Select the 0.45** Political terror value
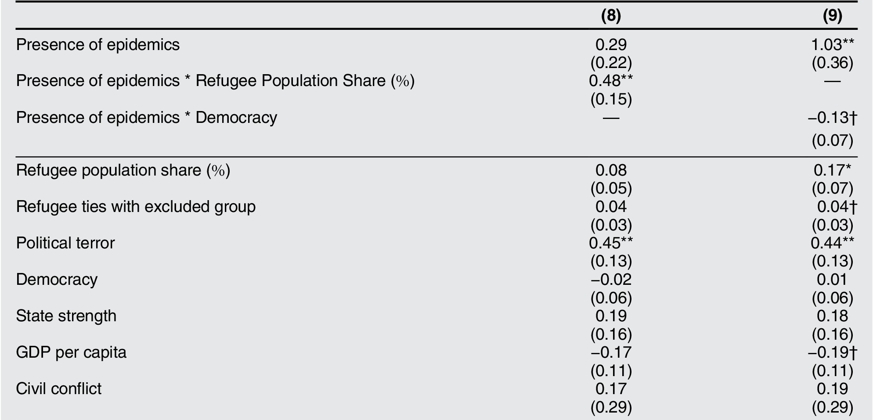 pos(611,243)
